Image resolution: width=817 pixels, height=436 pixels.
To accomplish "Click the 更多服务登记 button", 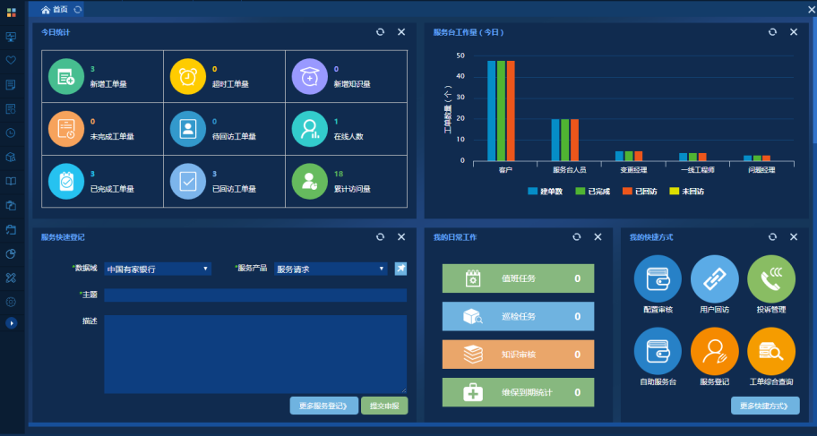I will 324,406.
